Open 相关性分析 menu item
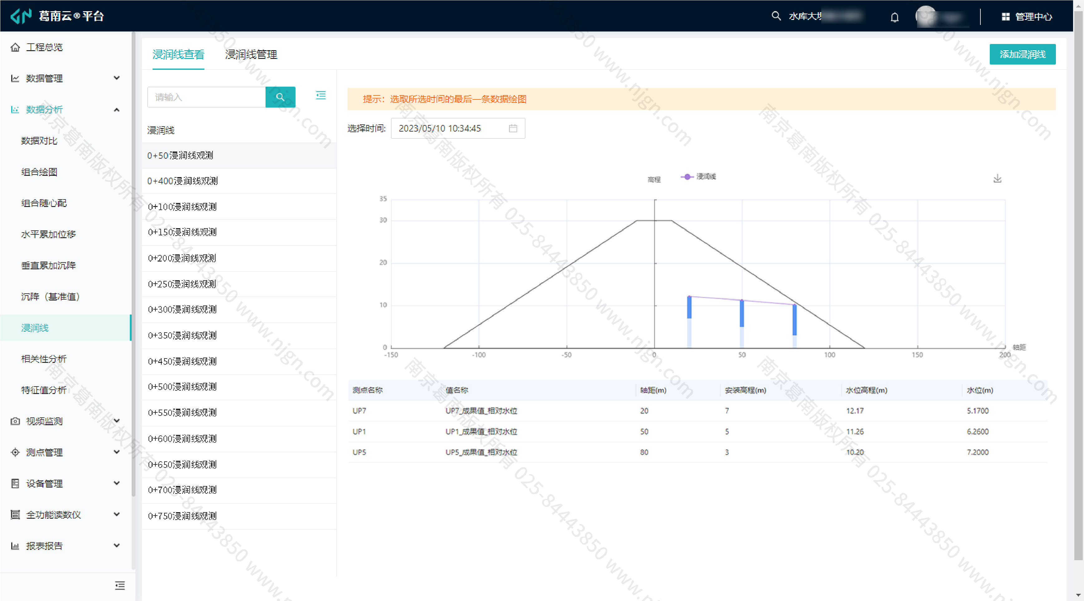The width and height of the screenshot is (1084, 601). point(44,359)
